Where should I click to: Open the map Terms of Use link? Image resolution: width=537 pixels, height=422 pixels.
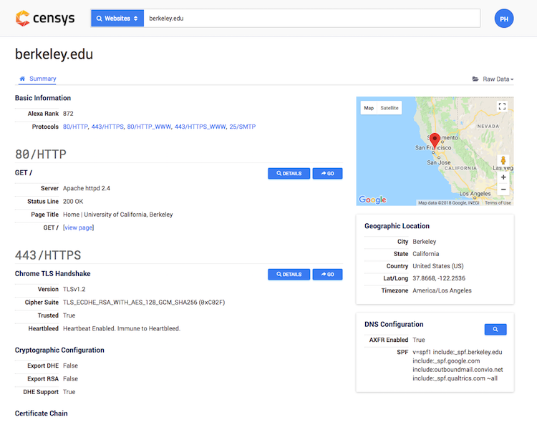498,203
